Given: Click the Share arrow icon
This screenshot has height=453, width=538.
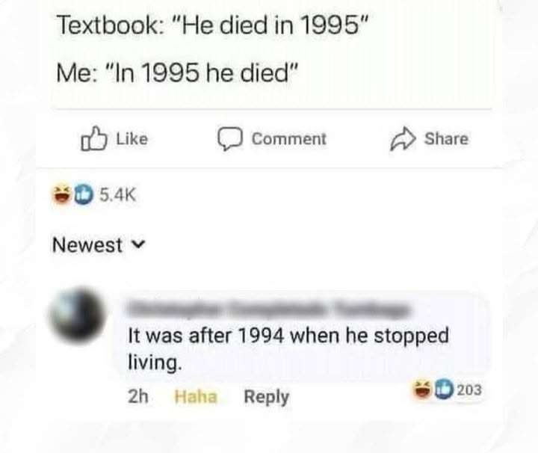Looking at the screenshot, I should pos(403,139).
